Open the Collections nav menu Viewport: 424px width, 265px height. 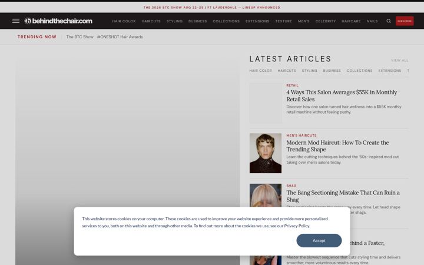pos(226,21)
